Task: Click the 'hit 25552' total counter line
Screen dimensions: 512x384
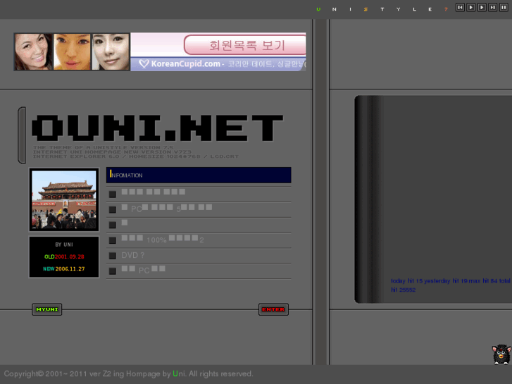Action: (x=404, y=290)
